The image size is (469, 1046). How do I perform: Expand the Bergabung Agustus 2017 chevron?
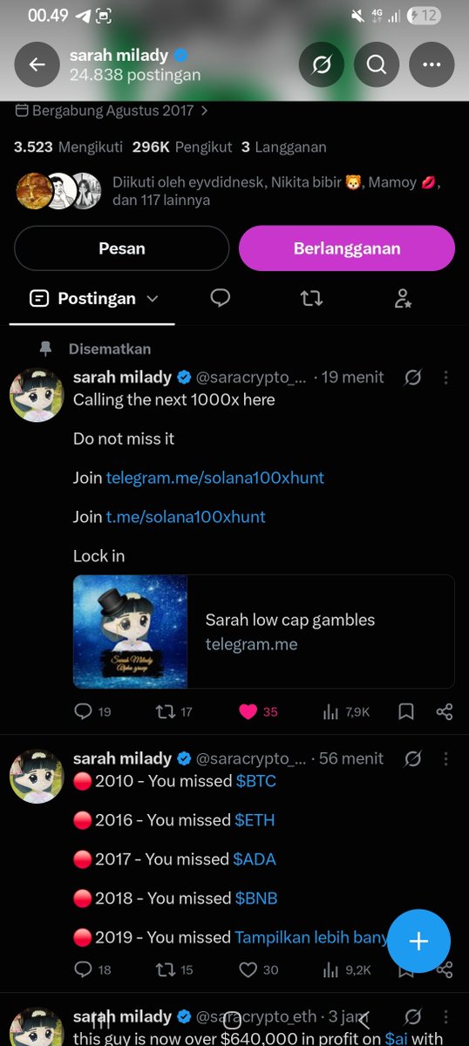click(204, 111)
